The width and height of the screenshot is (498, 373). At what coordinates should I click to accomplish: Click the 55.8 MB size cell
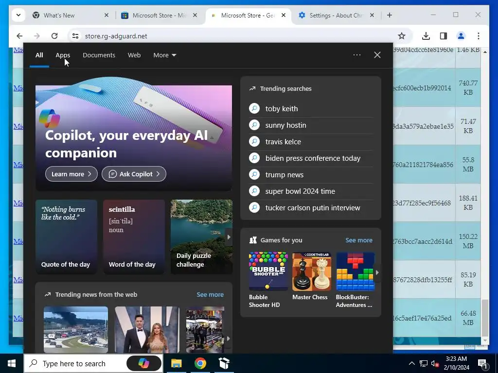point(468,164)
